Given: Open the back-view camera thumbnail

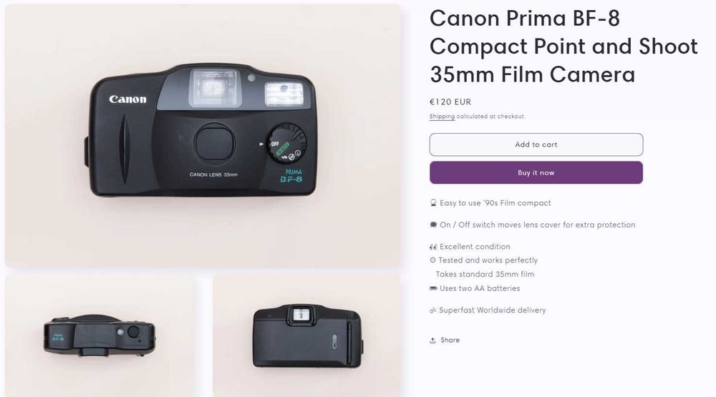Looking at the screenshot, I should point(307,336).
